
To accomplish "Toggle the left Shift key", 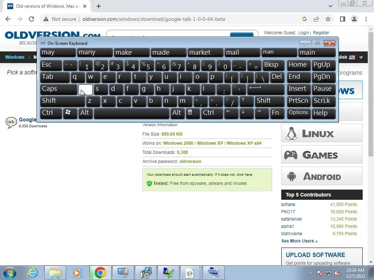I will (x=62, y=101).
